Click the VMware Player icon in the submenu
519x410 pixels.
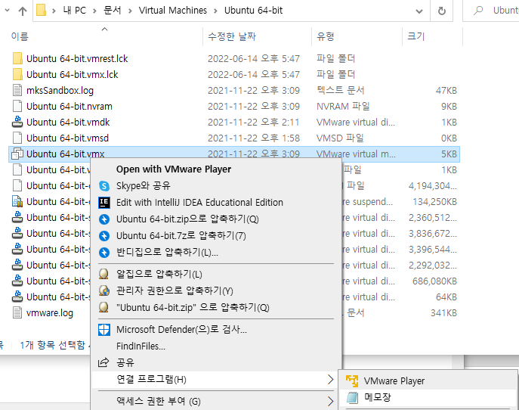click(x=352, y=380)
